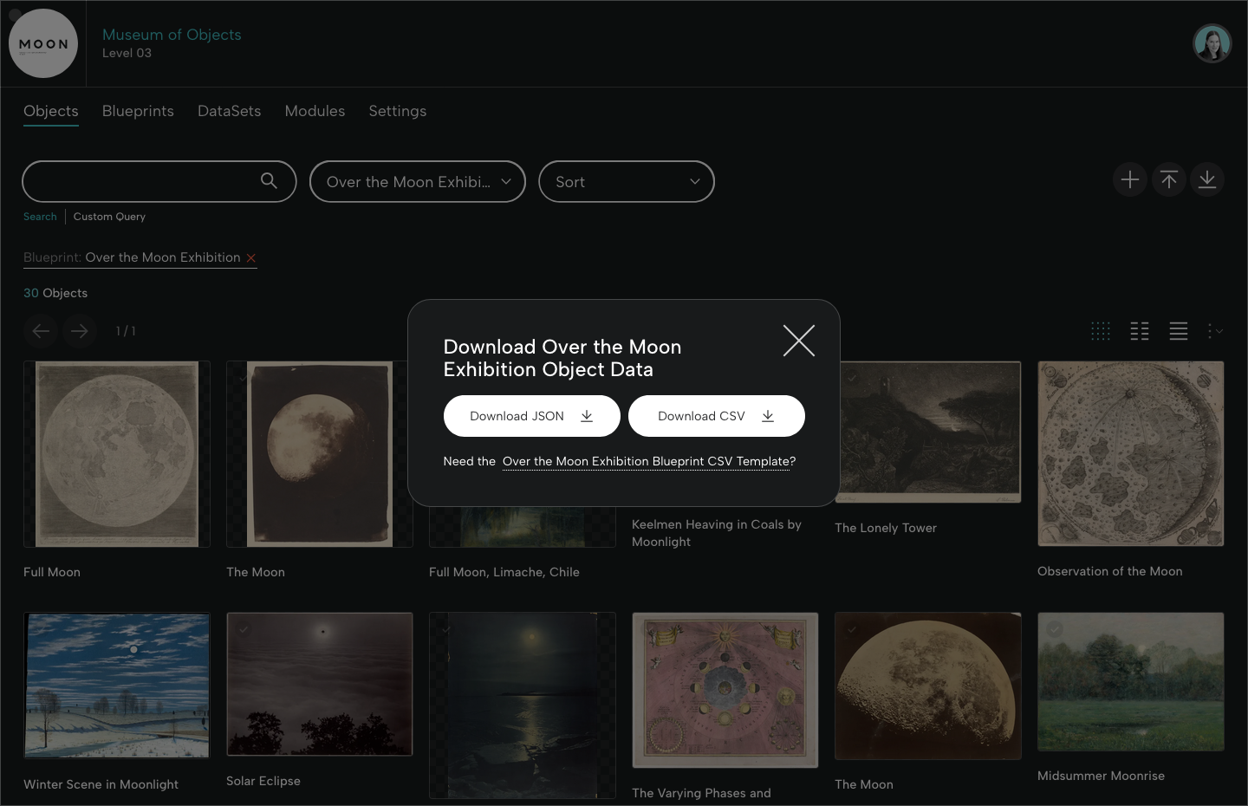Switch to the two-column list view
The width and height of the screenshot is (1248, 806).
[1140, 331]
